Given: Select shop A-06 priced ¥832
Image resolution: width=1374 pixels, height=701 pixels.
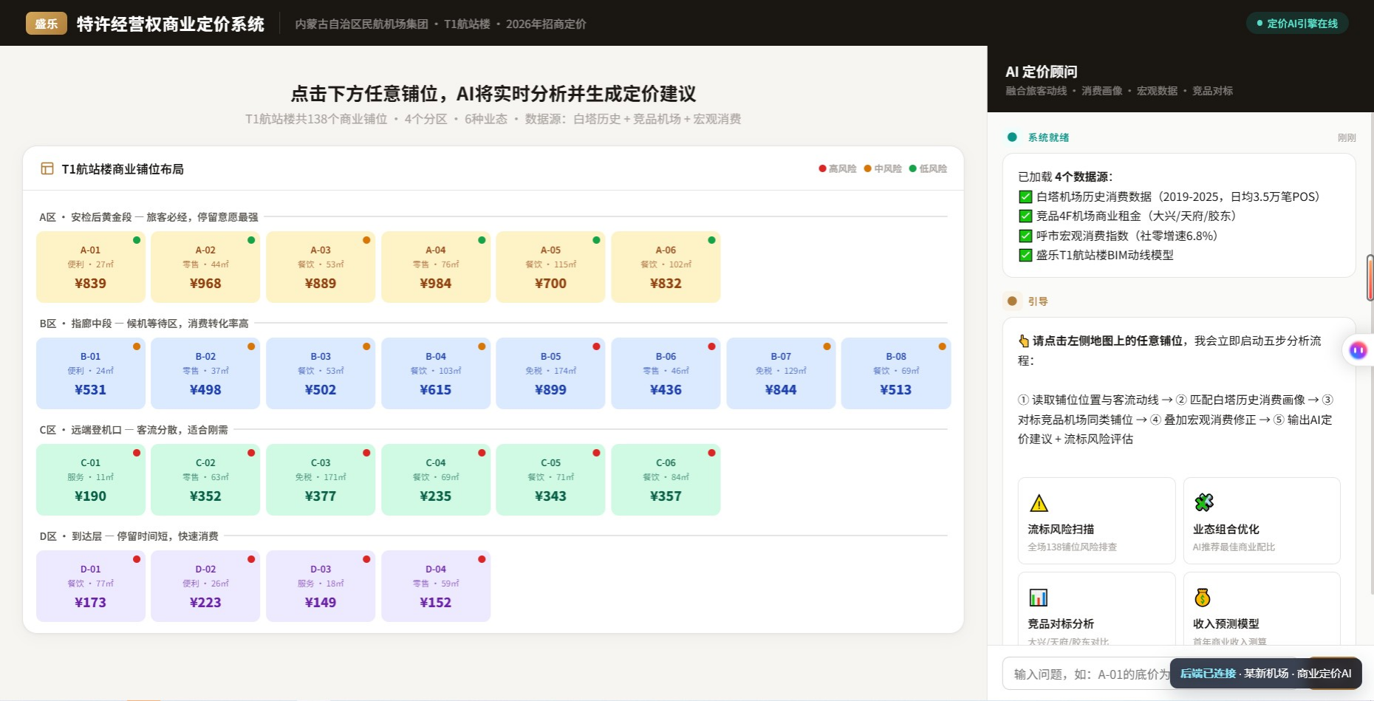Looking at the screenshot, I should [x=666, y=267].
